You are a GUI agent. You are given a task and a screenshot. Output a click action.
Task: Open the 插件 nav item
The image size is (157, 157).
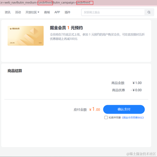click(x=68, y=12)
